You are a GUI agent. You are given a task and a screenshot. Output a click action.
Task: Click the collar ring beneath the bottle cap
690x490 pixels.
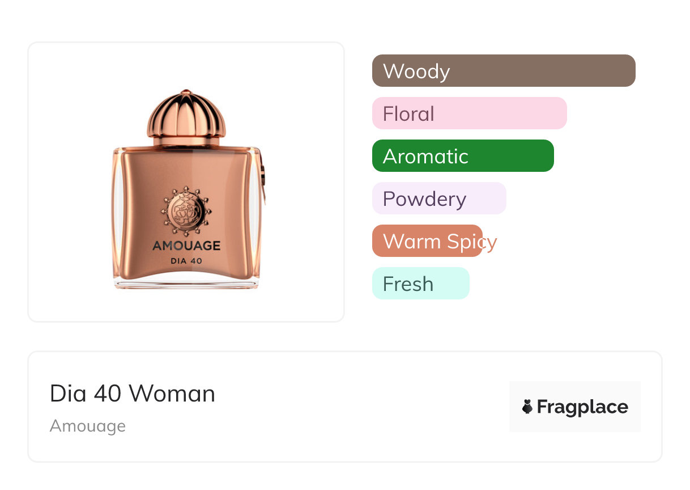[x=186, y=140]
